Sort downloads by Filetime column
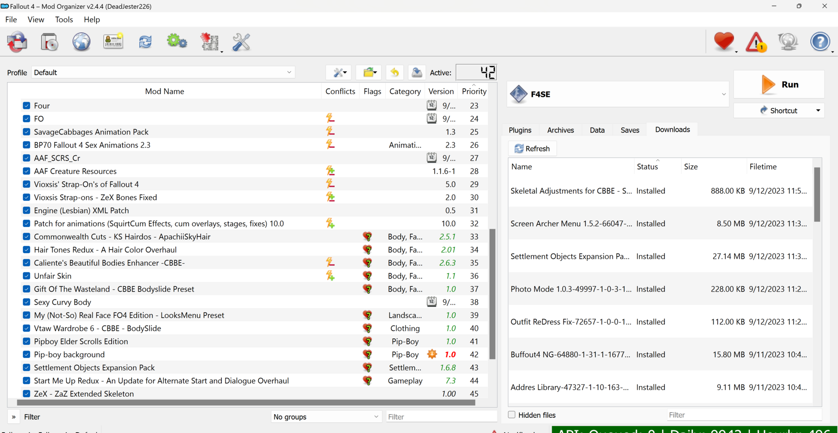 click(780, 166)
